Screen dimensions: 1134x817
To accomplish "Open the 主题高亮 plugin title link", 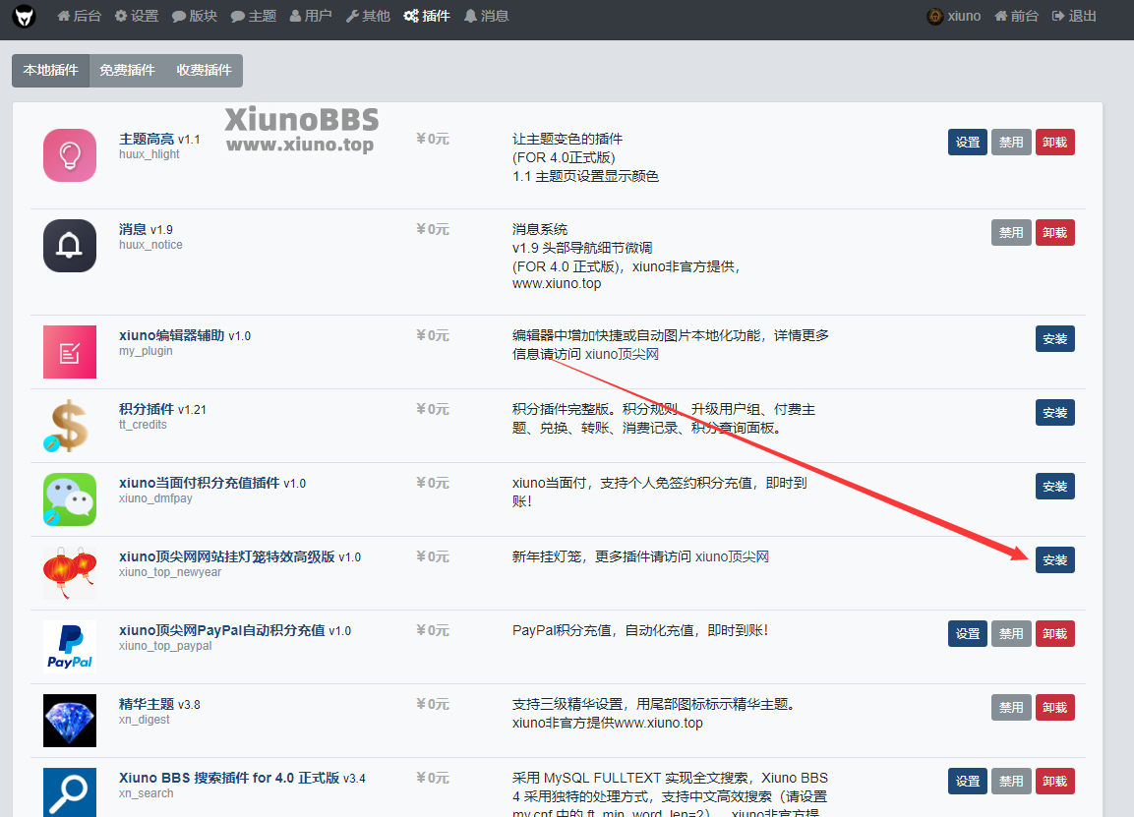I will pyautogui.click(x=147, y=139).
